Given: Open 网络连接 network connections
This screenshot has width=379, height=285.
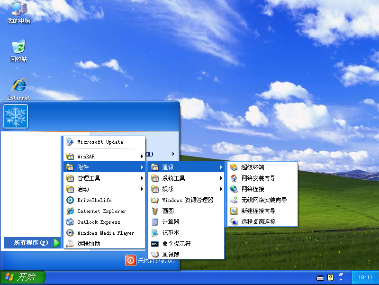Looking at the screenshot, I should click(x=262, y=189).
